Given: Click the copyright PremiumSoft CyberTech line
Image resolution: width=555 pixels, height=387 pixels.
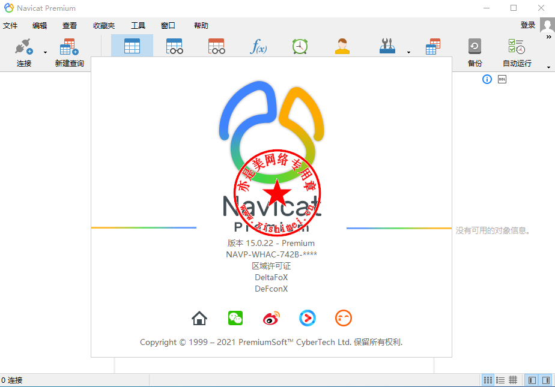Looking at the screenshot, I should pos(271,342).
